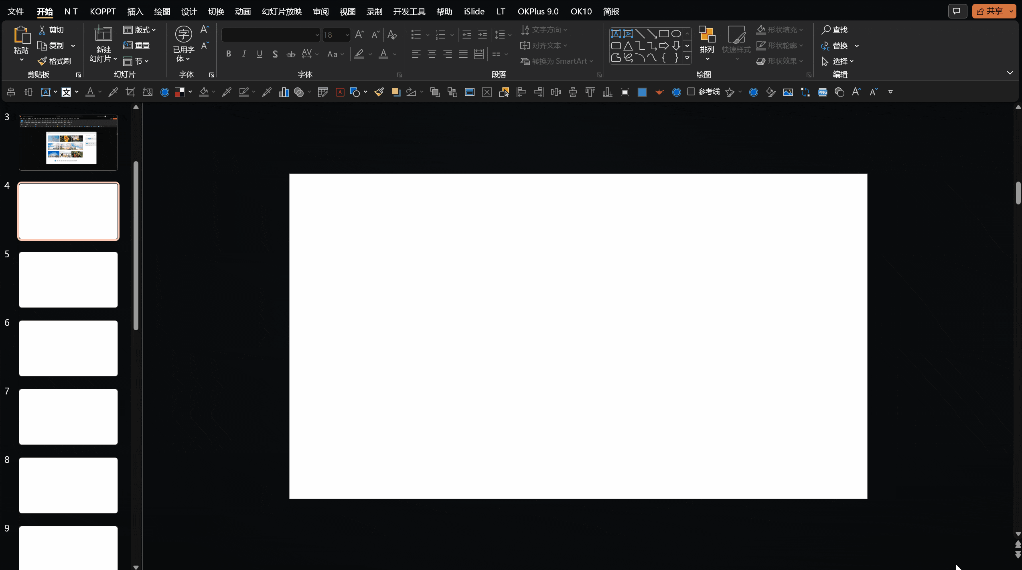Viewport: 1022px width, 570px height.
Task: Select the oval shape in shapes gallery
Action: point(676,34)
